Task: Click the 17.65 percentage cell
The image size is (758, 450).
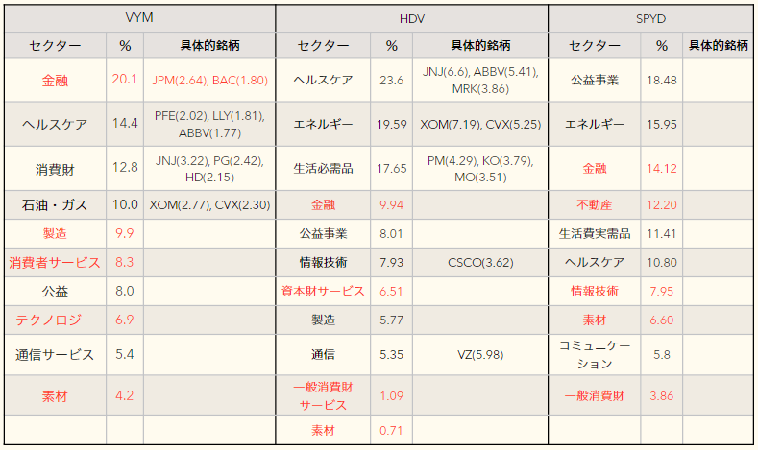Action: [x=392, y=169]
